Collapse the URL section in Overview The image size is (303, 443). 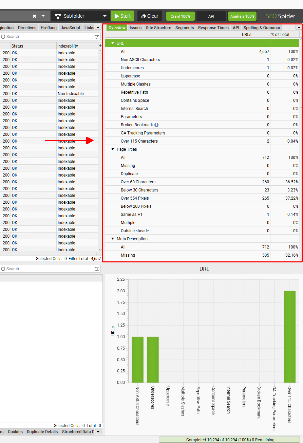pos(113,43)
